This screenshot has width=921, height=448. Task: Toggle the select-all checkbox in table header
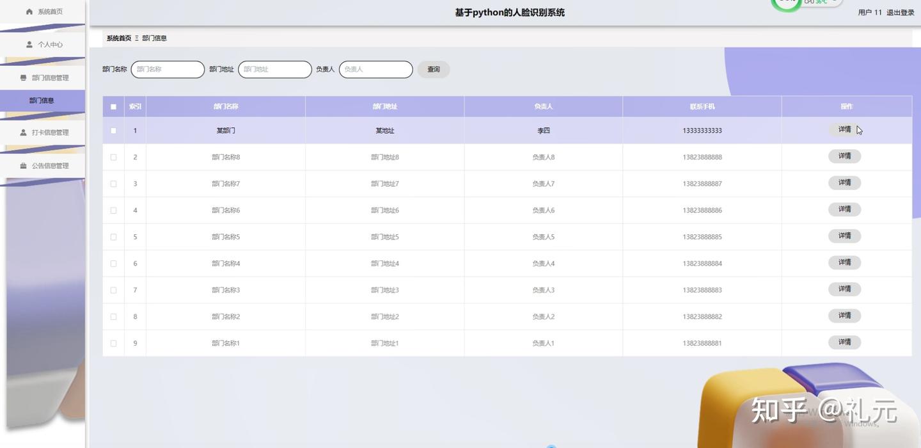pos(113,107)
